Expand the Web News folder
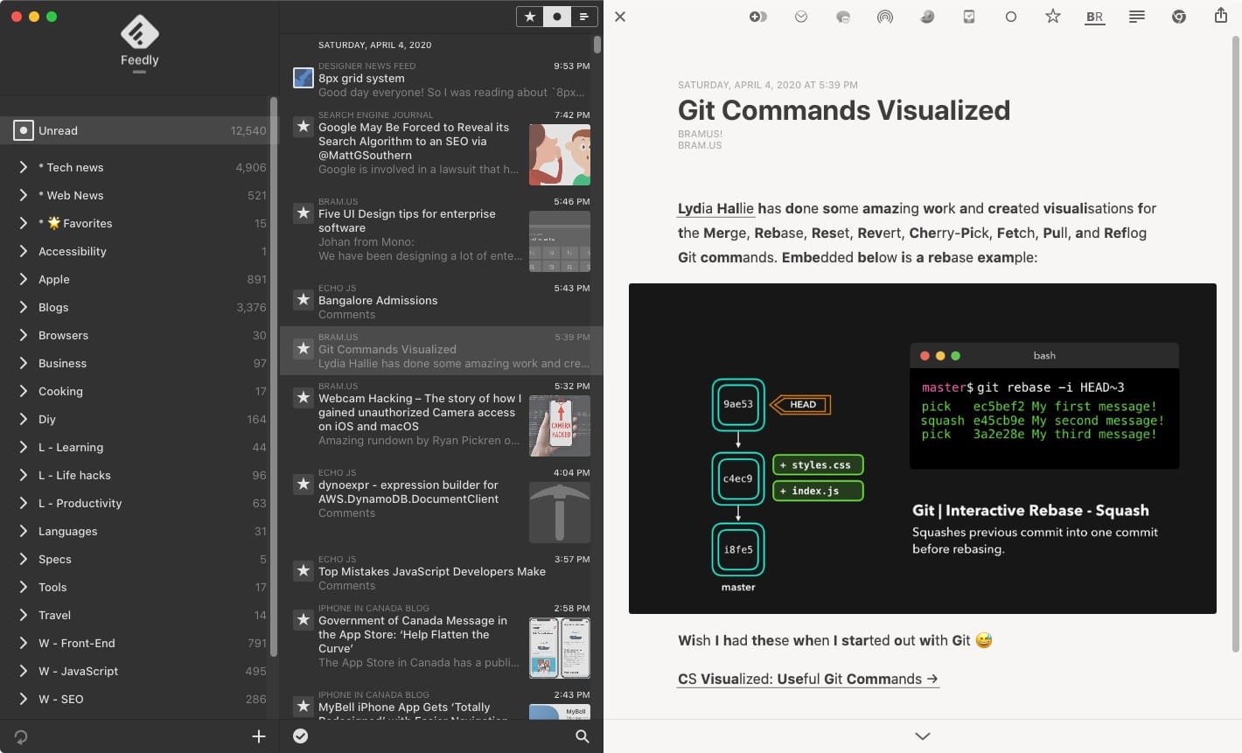 23,195
